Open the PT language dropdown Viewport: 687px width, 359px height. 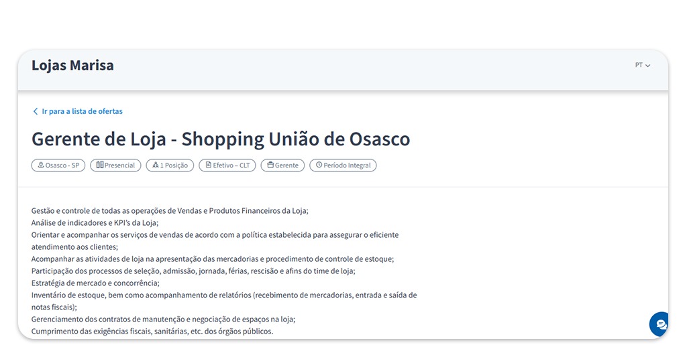click(642, 66)
